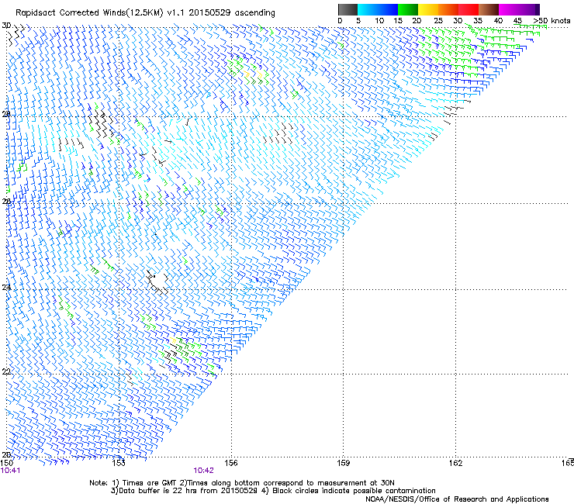Click the 'Times are GMT' note line
This screenshot has width=574, height=504.
click(x=242, y=483)
